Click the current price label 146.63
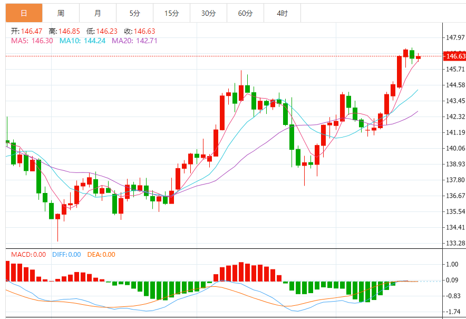 (x=454, y=56)
